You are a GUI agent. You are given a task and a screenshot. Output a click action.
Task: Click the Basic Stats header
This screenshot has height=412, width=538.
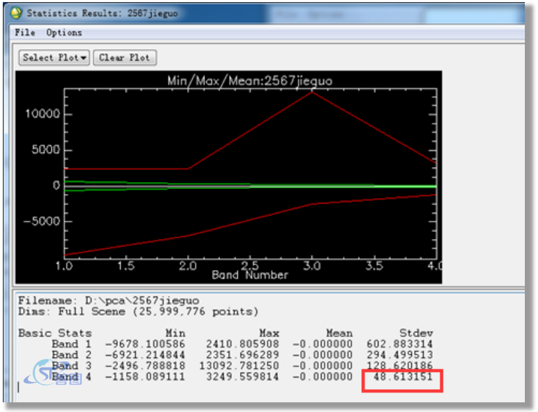point(55,333)
